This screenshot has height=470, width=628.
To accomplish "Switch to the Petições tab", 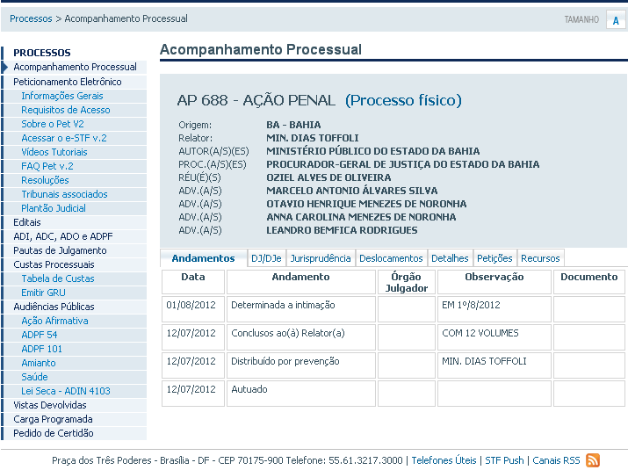I will point(494,258).
